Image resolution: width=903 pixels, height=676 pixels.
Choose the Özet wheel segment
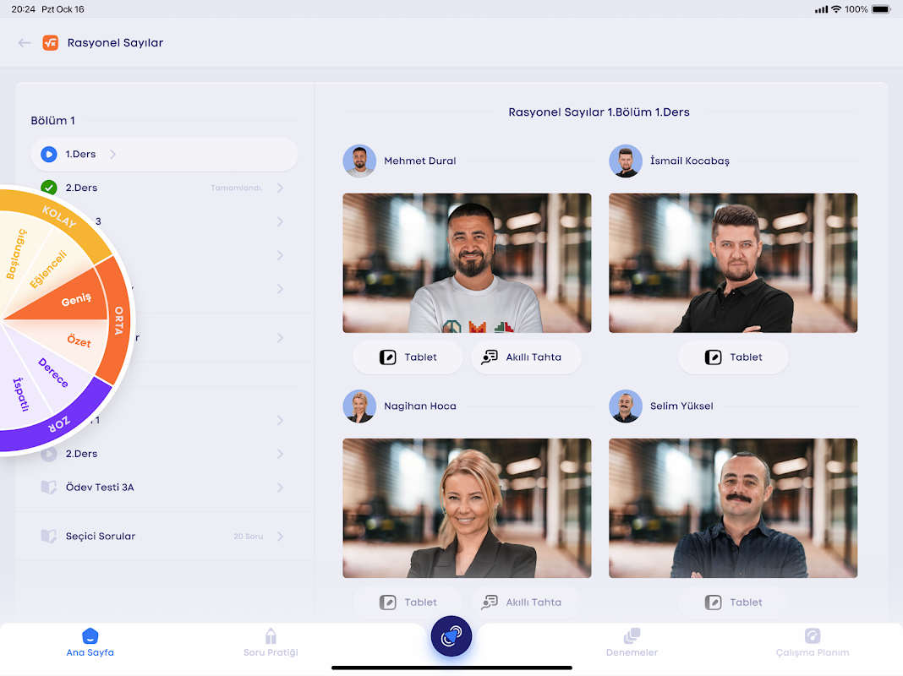click(79, 341)
